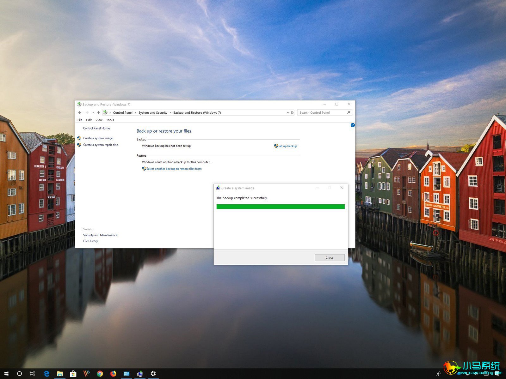Click Backup and Restore (Windows 7) breadcrumb
506x379 pixels.
tap(197, 113)
